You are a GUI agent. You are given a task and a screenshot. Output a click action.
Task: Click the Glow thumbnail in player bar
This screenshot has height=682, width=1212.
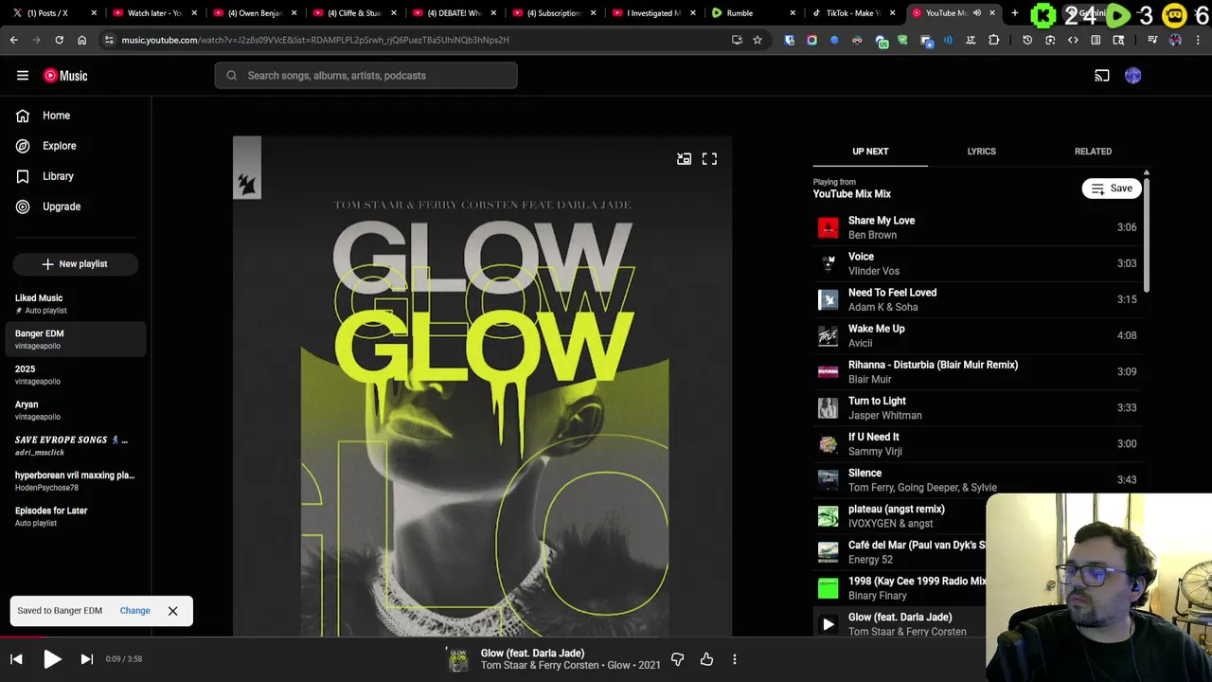pos(458,659)
